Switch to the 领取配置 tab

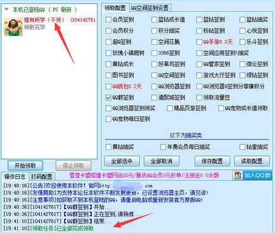click(115, 8)
